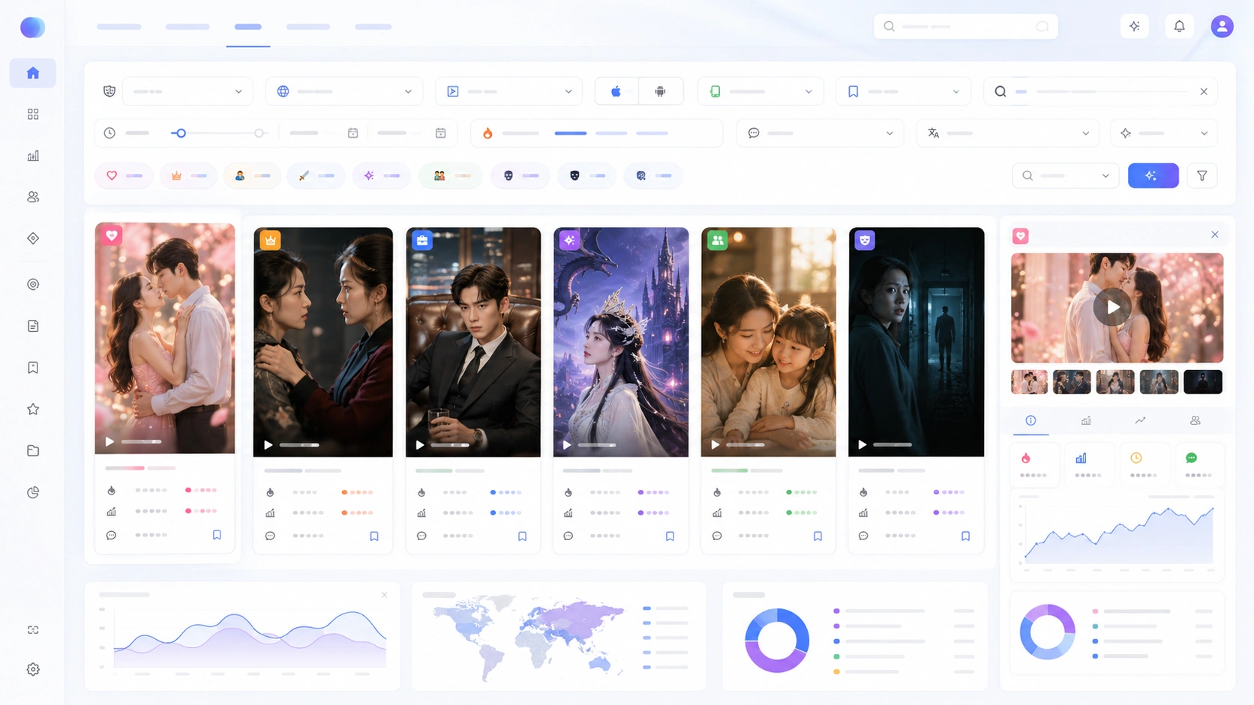Toggle the purple sparkle filter chip
The height and width of the screenshot is (705, 1254).
click(x=381, y=175)
